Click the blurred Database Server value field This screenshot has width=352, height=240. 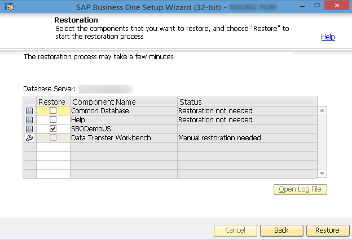pyautogui.click(x=105, y=89)
